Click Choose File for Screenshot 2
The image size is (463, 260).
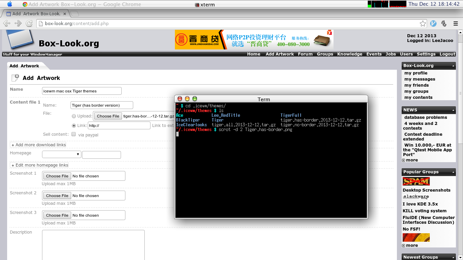57,196
